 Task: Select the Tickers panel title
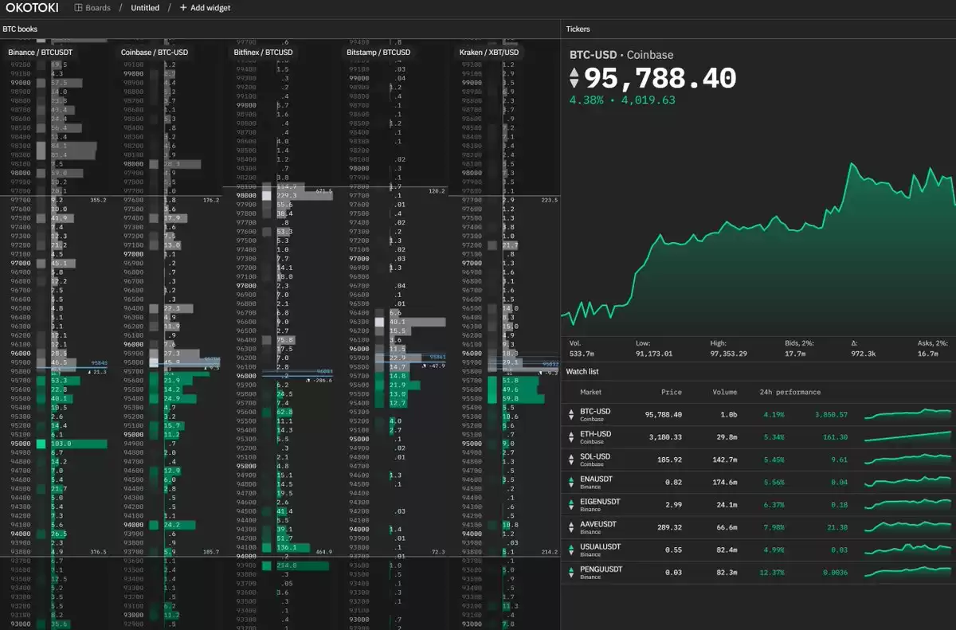coord(578,29)
